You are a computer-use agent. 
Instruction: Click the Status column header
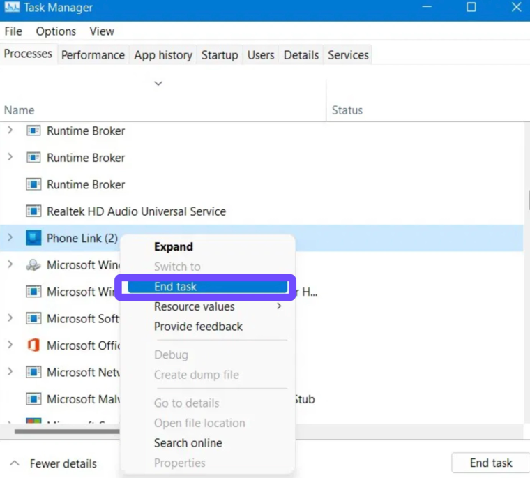click(347, 110)
